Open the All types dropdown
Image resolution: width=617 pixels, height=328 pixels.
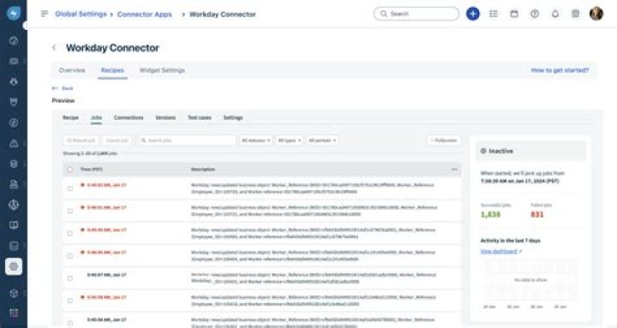coord(290,140)
